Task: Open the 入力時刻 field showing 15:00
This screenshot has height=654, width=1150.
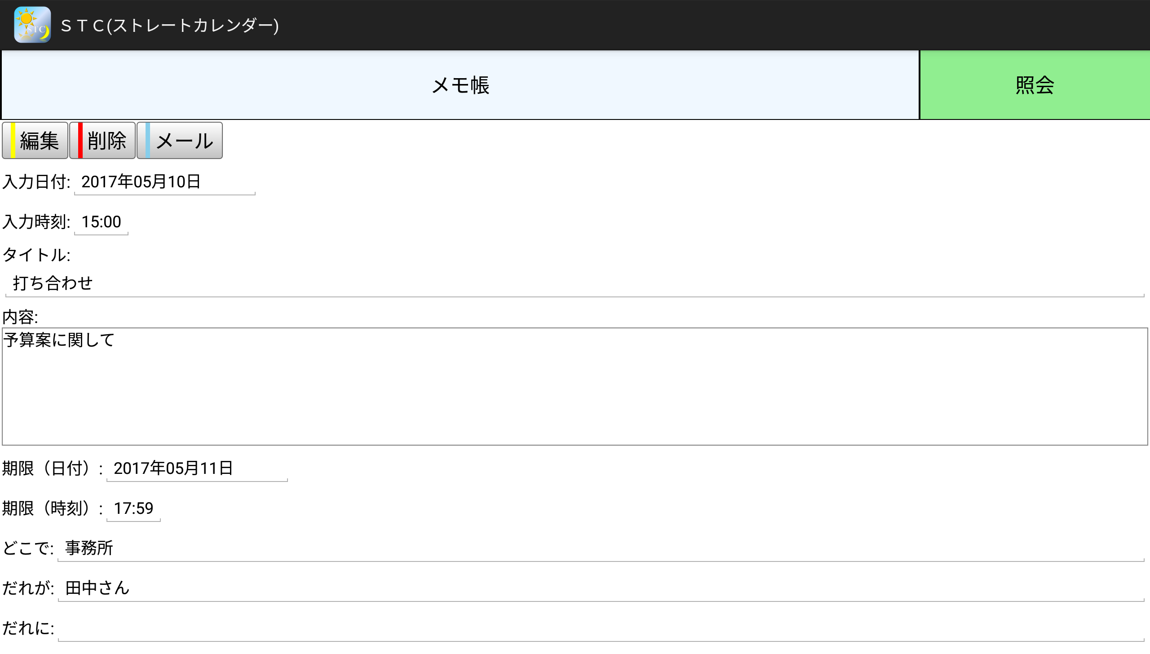Action: 101,222
